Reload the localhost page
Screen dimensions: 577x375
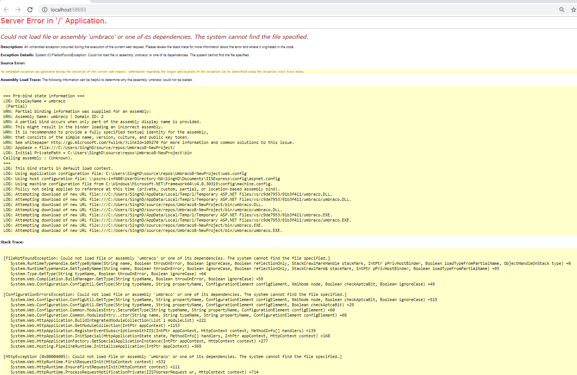pos(30,10)
